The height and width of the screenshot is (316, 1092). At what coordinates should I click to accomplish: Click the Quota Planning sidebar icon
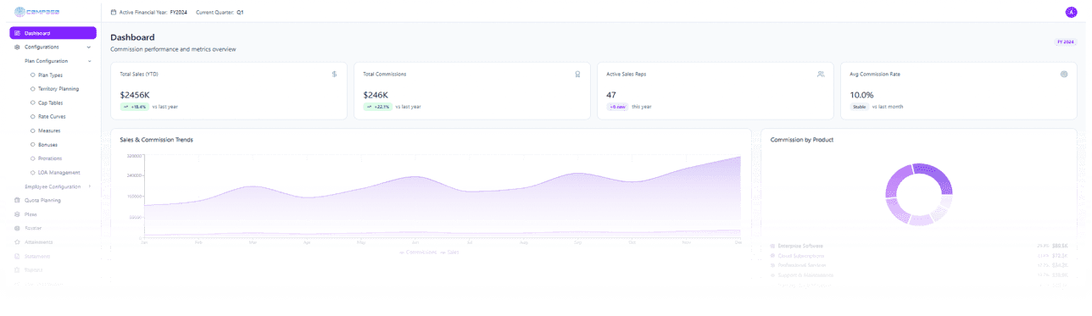pos(18,200)
